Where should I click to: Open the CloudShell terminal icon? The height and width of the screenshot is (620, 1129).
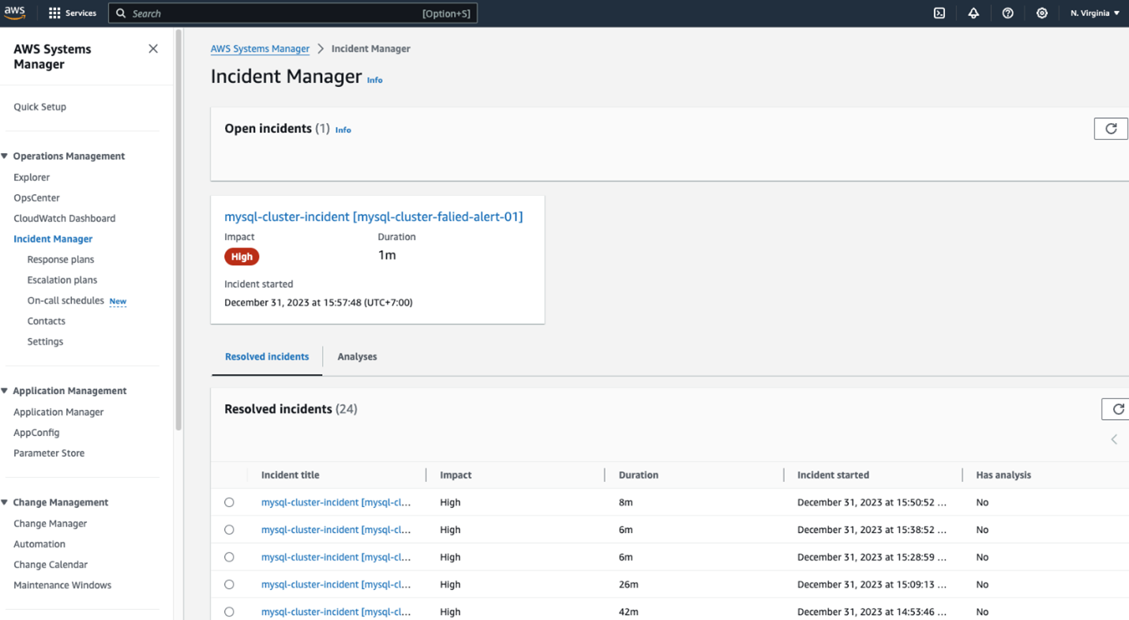[940, 13]
